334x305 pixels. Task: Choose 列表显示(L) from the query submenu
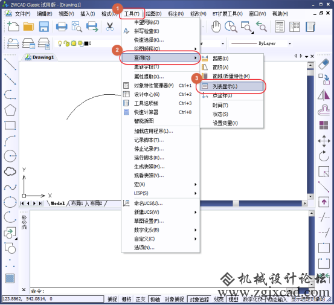232,86
